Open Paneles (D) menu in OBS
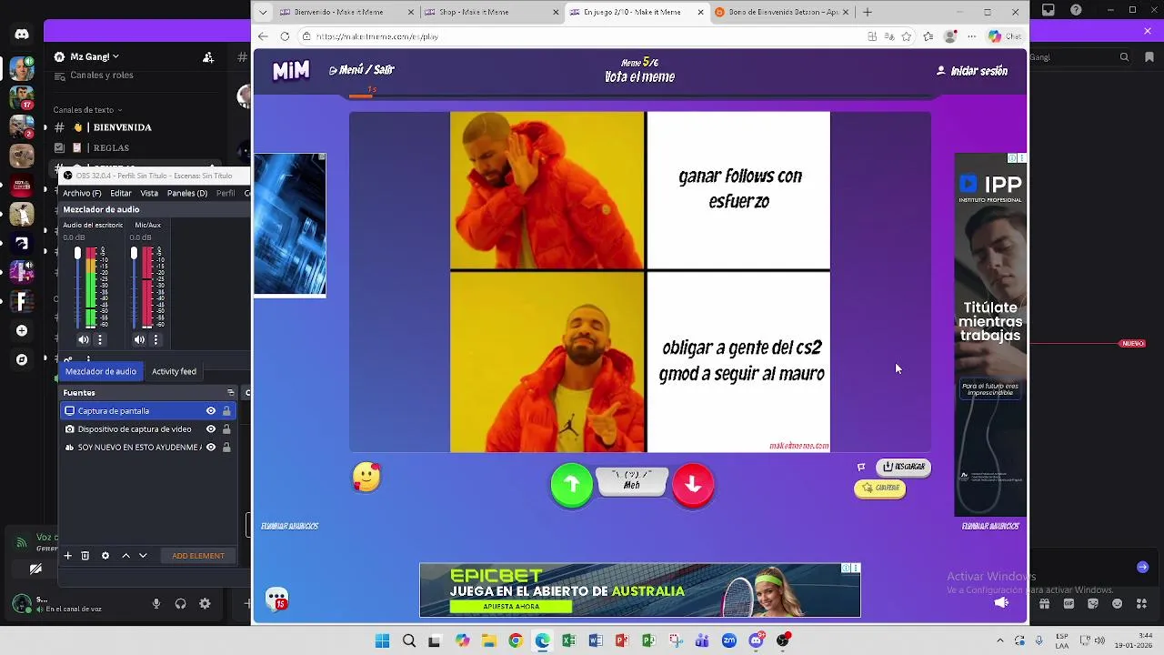1164x655 pixels. [x=187, y=193]
